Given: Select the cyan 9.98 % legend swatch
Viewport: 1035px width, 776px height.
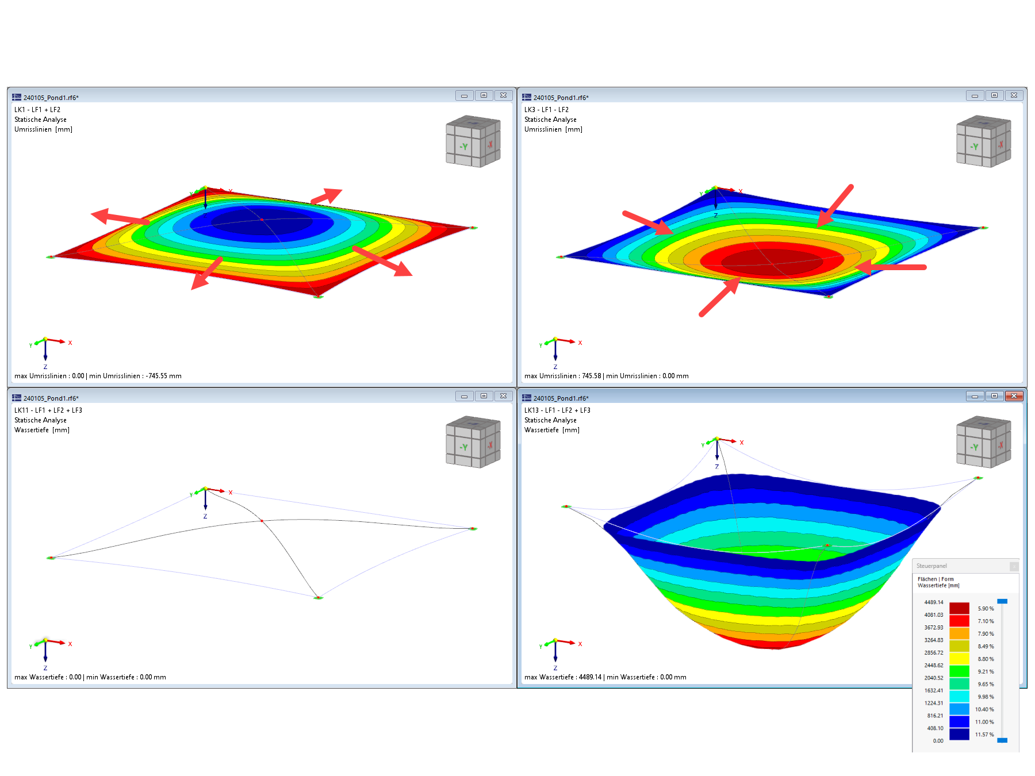Looking at the screenshot, I should point(959,697).
